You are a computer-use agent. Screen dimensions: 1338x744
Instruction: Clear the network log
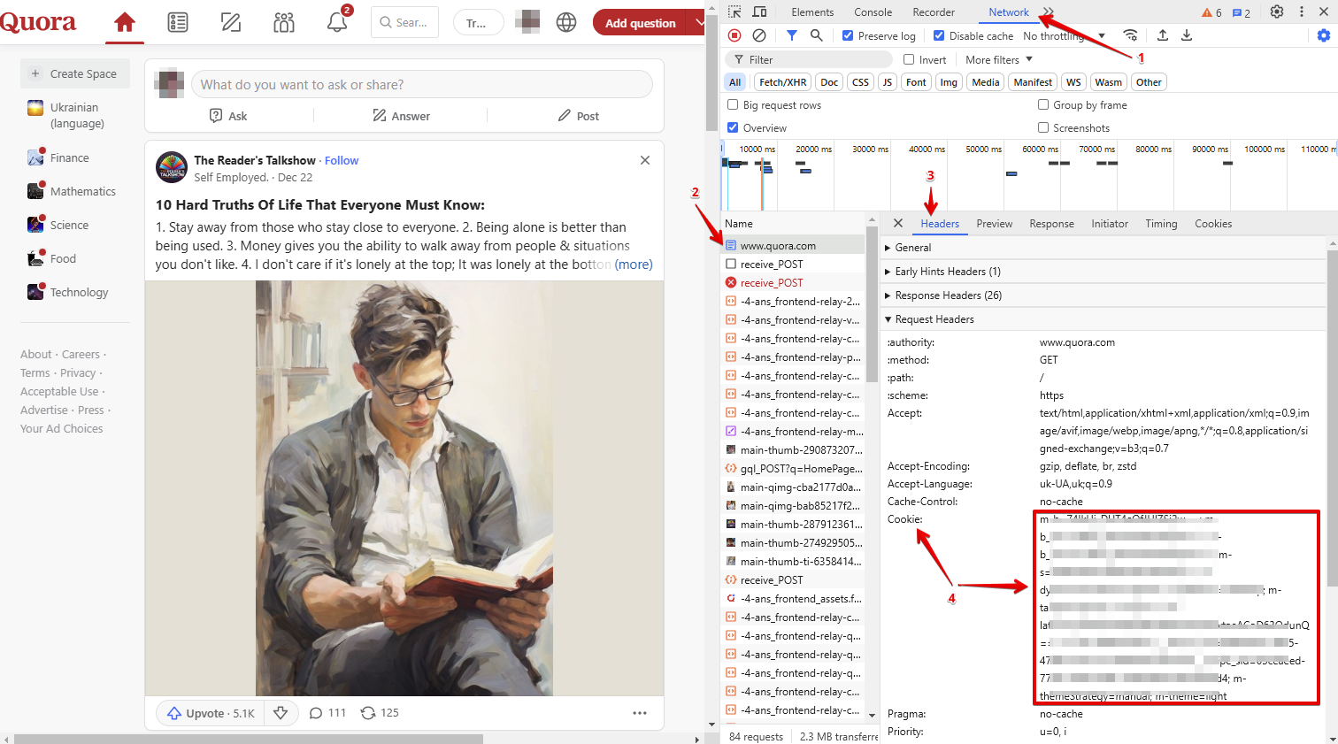point(759,35)
